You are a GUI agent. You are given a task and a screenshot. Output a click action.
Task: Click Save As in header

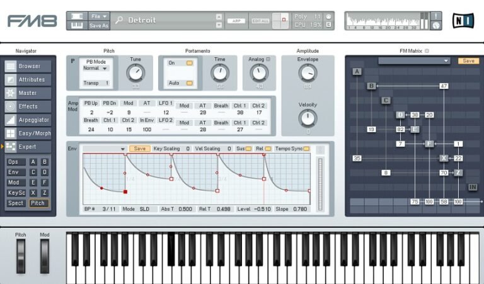pyautogui.click(x=98, y=26)
